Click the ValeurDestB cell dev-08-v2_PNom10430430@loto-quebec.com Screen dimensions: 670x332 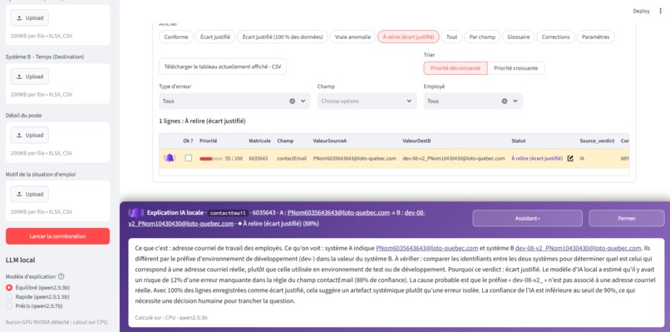click(454, 158)
